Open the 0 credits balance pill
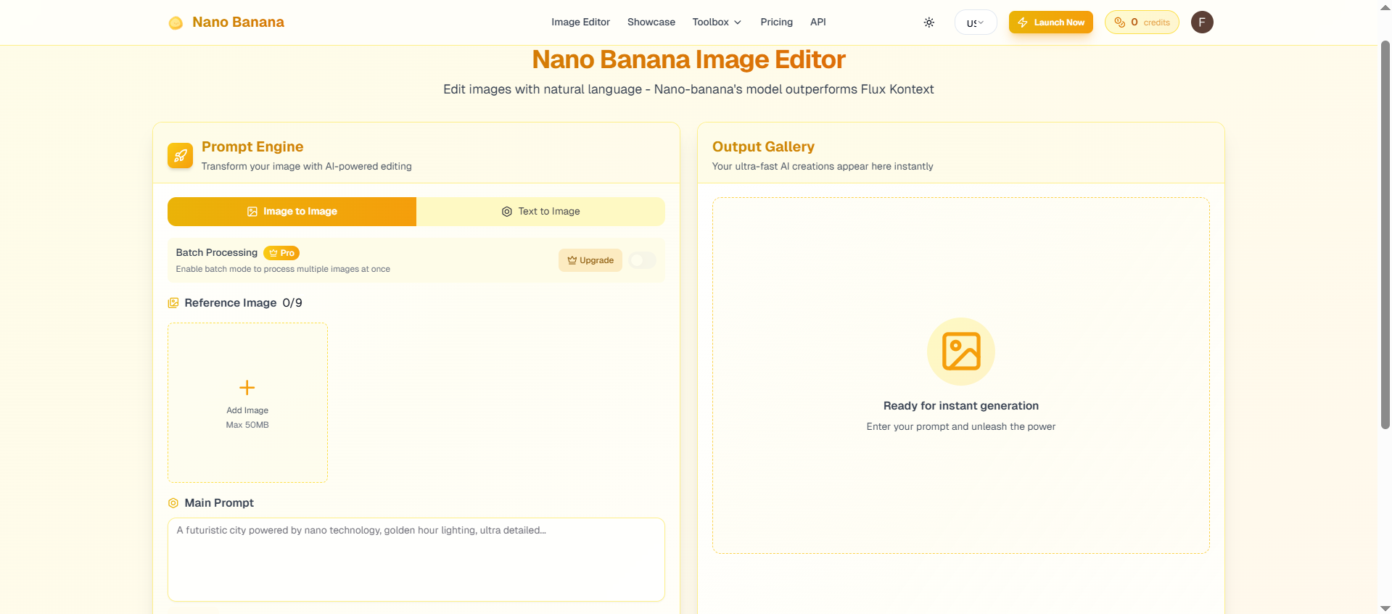 1142,22
